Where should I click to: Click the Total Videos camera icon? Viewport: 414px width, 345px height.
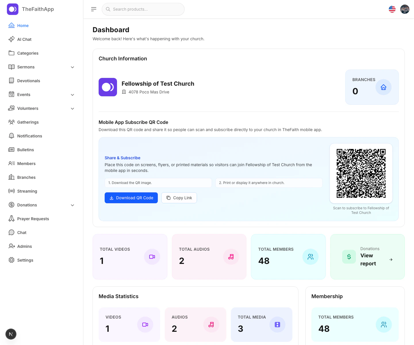152,257
